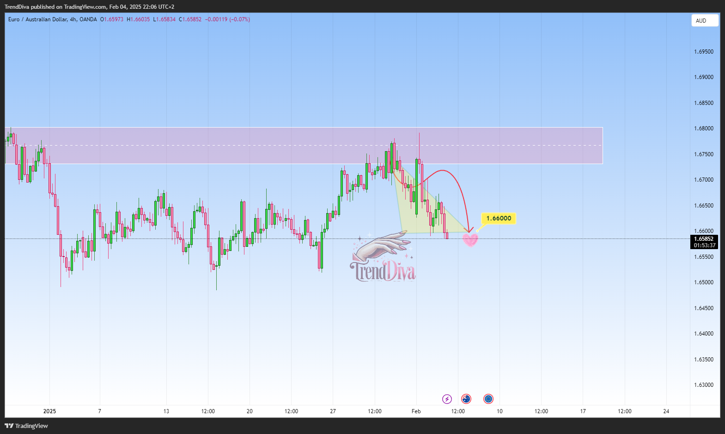Click the current price label 1.65852

pos(704,239)
